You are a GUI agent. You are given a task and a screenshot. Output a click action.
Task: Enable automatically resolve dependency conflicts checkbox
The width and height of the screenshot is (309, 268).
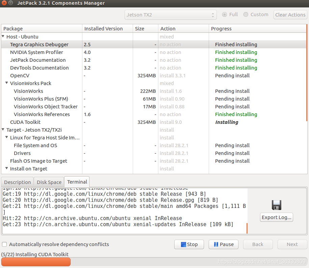4,244
